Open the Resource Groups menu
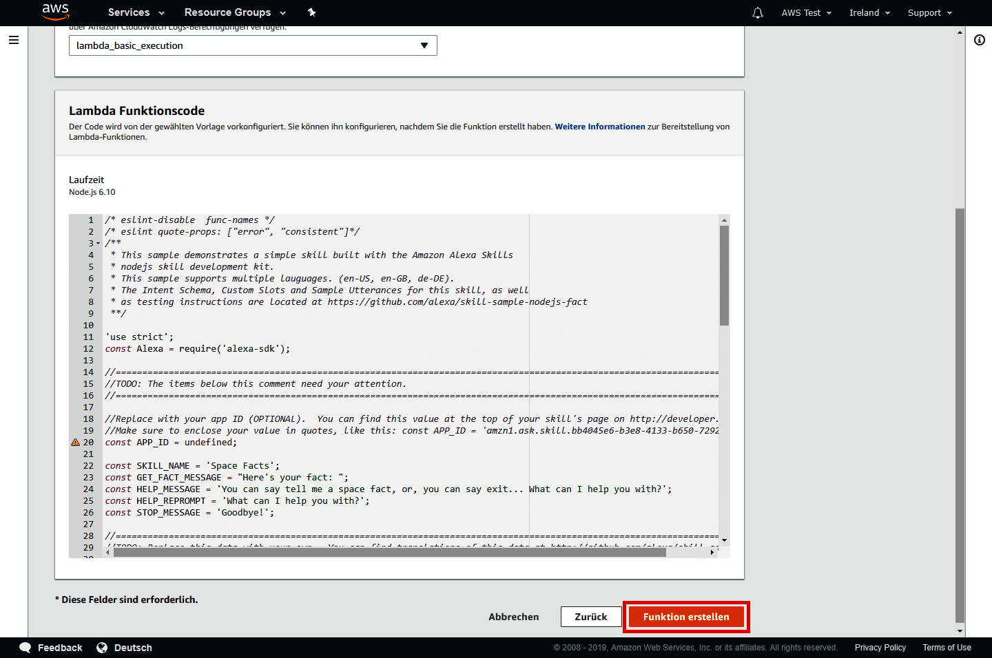Screen dimensions: 992x658 [234, 12]
